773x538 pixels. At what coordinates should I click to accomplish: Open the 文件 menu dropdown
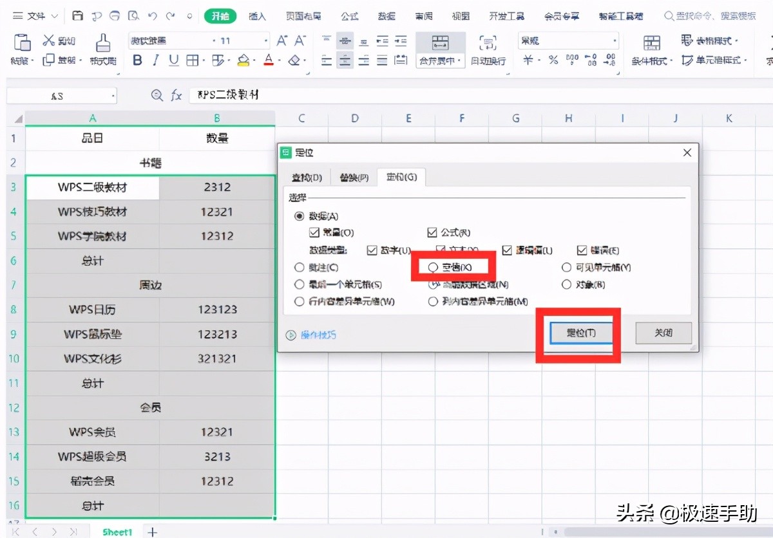tap(35, 16)
